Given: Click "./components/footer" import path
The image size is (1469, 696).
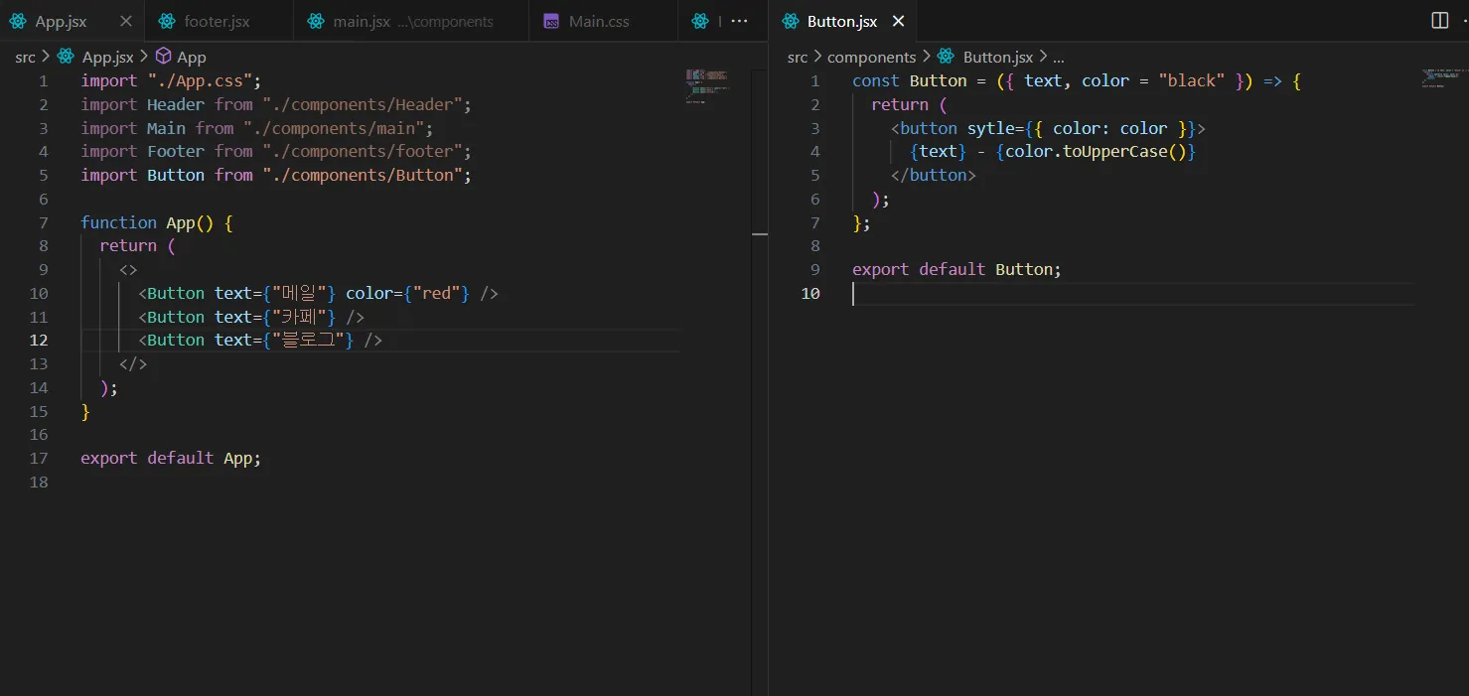Looking at the screenshot, I should [x=363, y=151].
